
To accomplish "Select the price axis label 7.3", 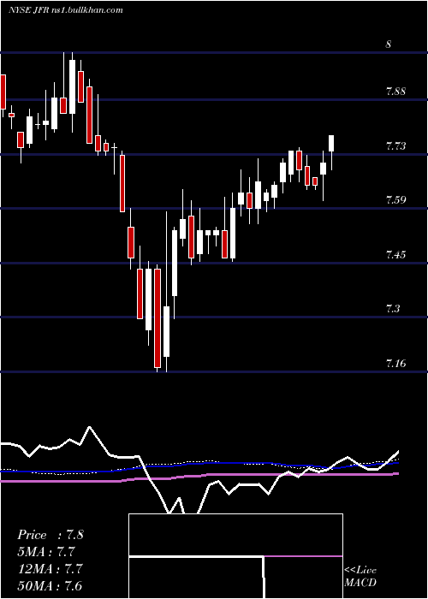I will (393, 308).
